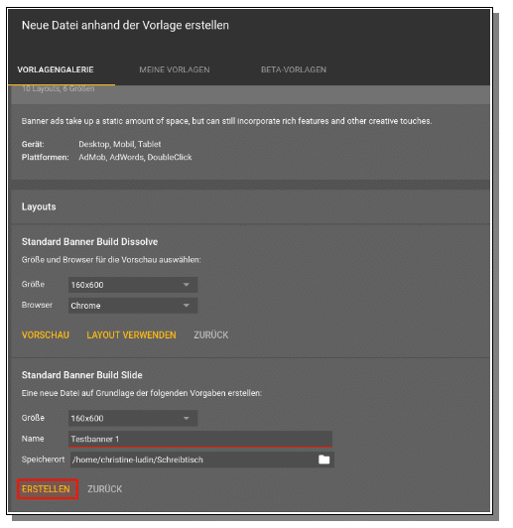Viewport: 513px width, 528px height.
Task: Click Zurück next to Layout verwenden
Action: [x=211, y=335]
